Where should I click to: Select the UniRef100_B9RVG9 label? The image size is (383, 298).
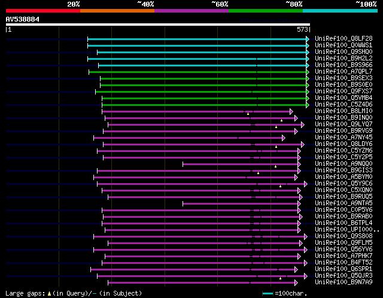tap(344, 131)
